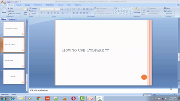
Task: Open VLC media player from taskbar
Action: click(x=65, y=98)
